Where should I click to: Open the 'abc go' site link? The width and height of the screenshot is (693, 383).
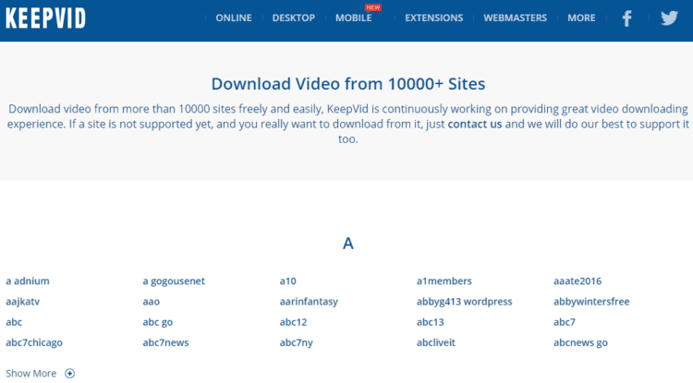(157, 322)
